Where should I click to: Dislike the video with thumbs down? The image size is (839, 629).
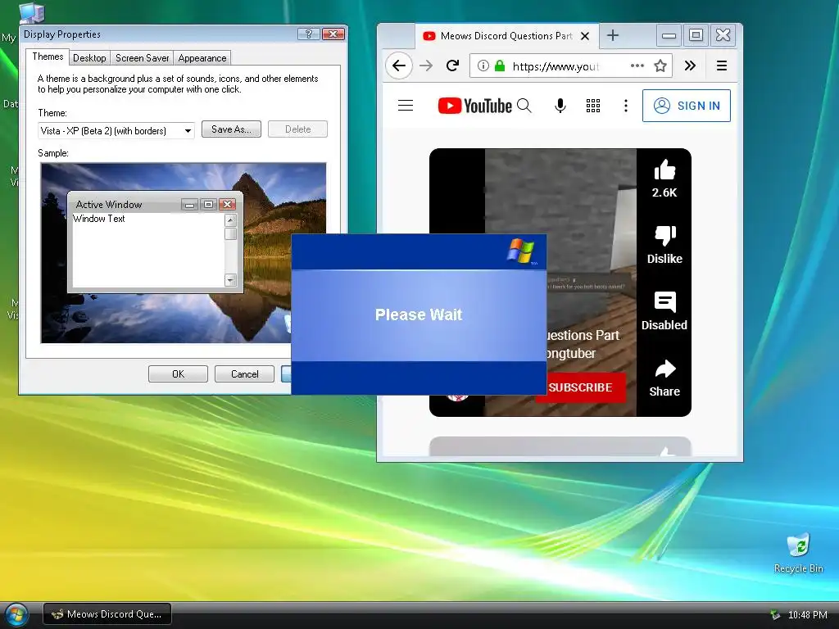pos(664,236)
